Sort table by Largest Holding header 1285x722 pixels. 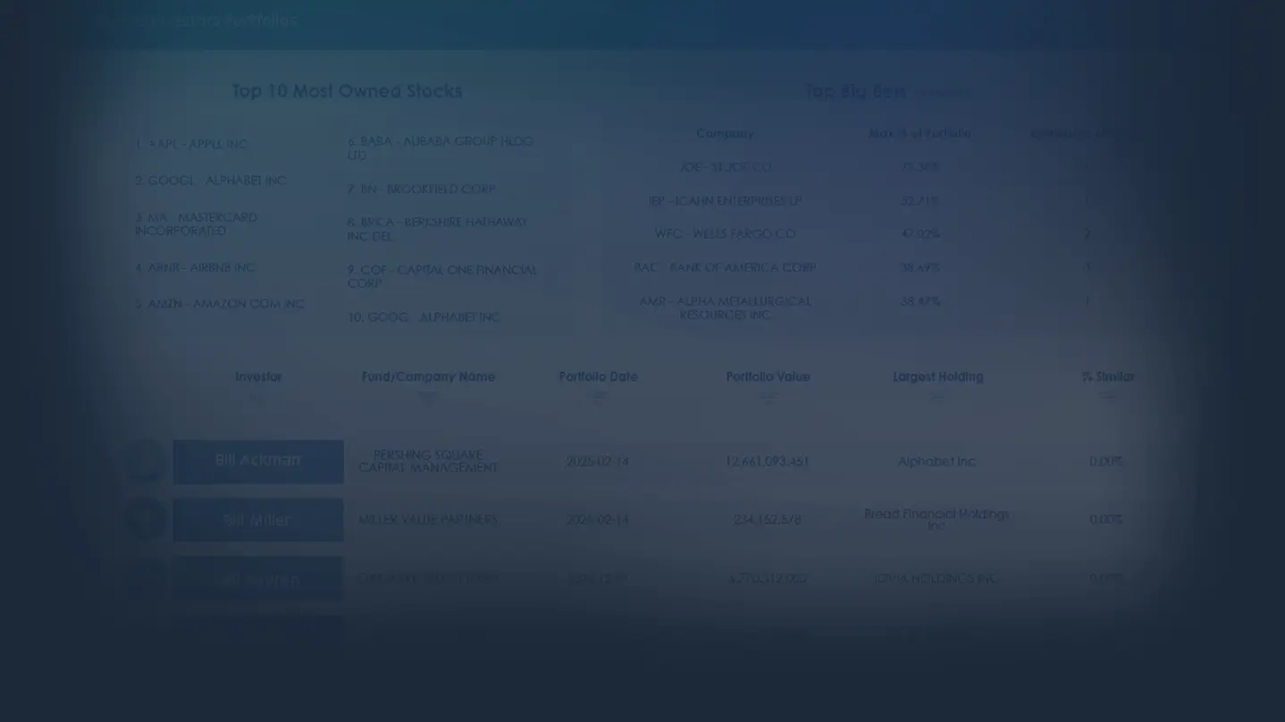937,377
